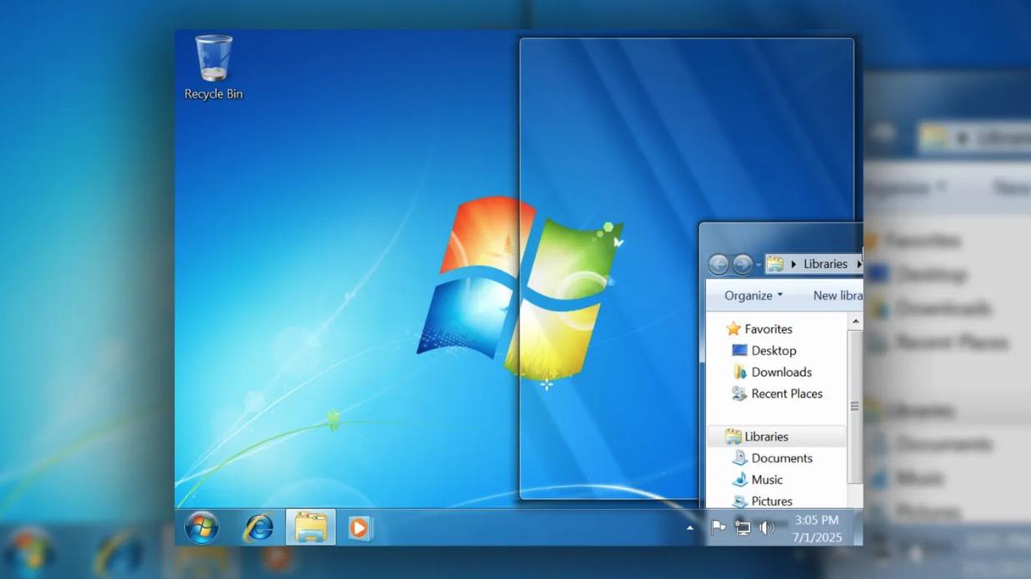Open the Pictures library
The height and width of the screenshot is (579, 1031).
tap(772, 502)
